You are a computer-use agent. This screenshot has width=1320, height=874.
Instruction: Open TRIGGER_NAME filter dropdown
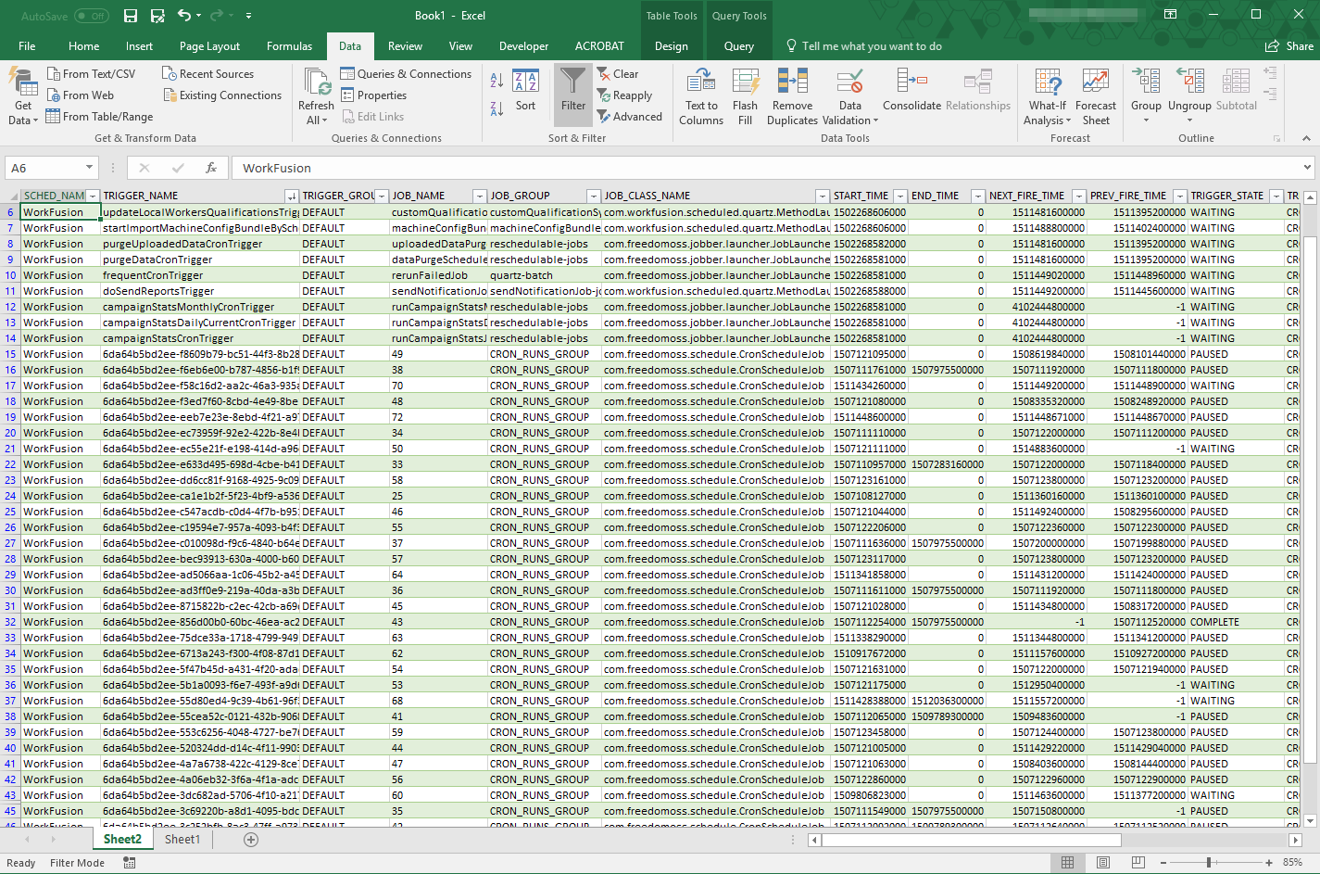click(x=292, y=196)
